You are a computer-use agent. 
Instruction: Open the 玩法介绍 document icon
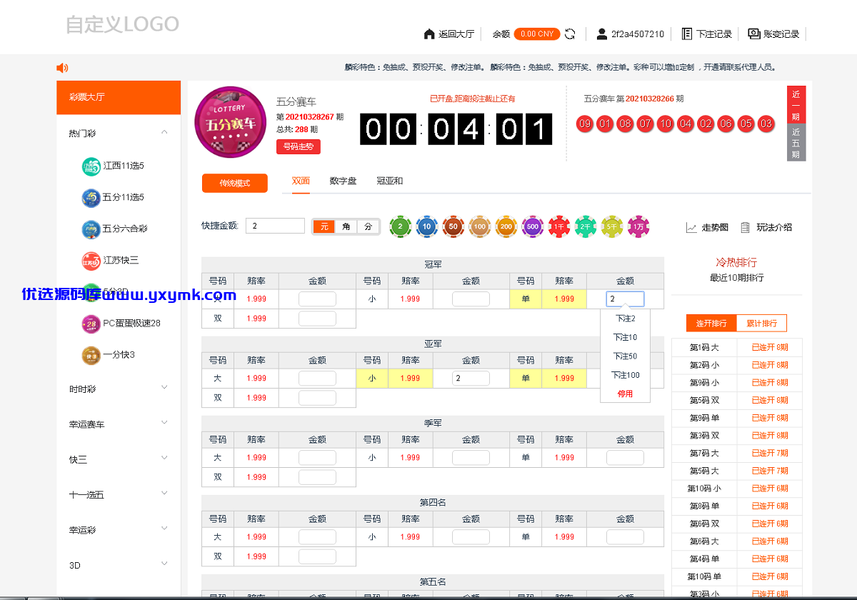tap(745, 228)
